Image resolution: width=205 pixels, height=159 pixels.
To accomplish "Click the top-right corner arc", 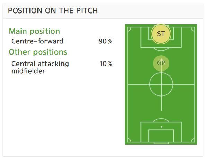I will coord(193,29).
